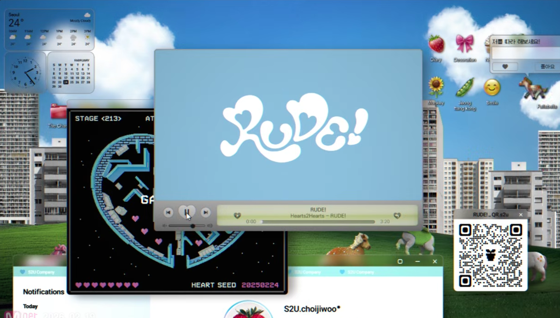Select February 24 on calendar widget
Image resolution: width=560 pixels, height=318 pixels.
coord(66,82)
